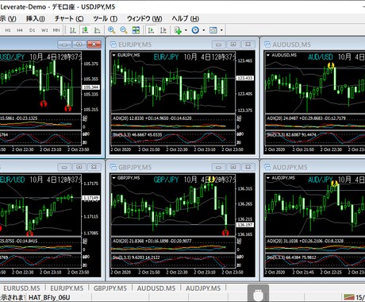Click the GBPJPY chart price label 136.197
This screenshot has width=365, height=302.
(x=245, y=225)
